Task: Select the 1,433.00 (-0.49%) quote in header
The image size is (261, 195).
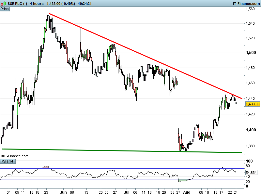Action: [x=61, y=4]
